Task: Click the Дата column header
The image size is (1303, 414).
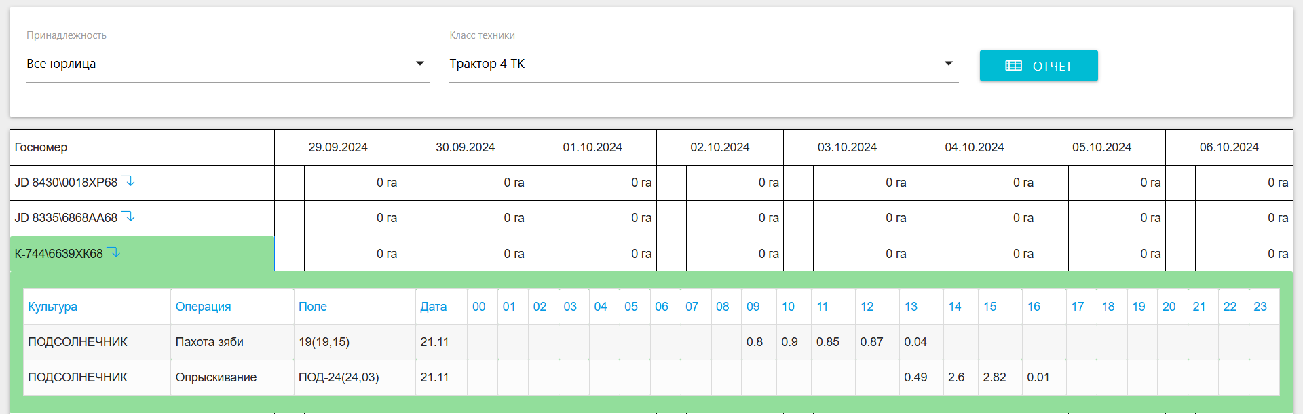Action: (x=433, y=307)
